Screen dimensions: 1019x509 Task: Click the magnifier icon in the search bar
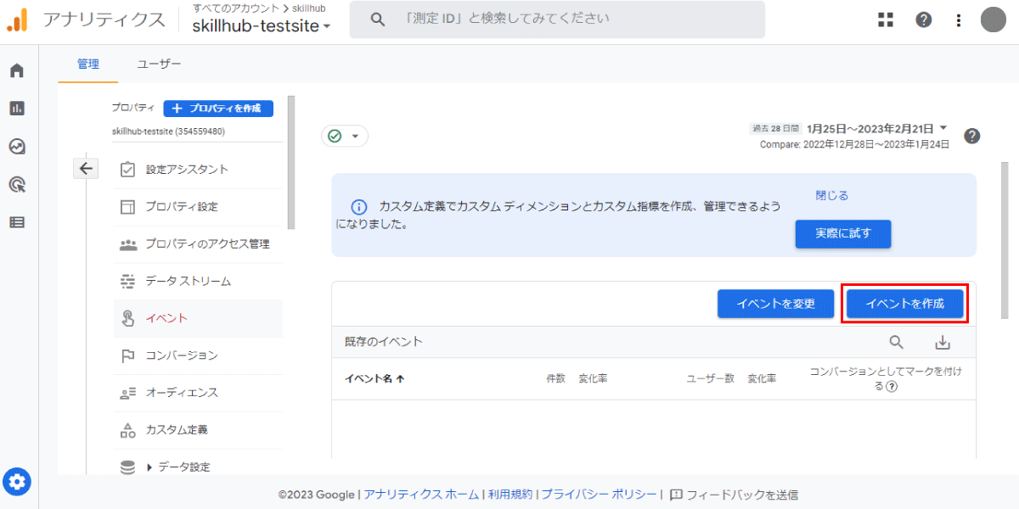point(378,20)
